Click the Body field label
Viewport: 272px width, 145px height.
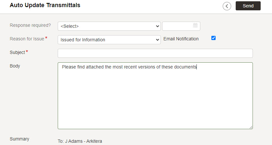coord(15,66)
